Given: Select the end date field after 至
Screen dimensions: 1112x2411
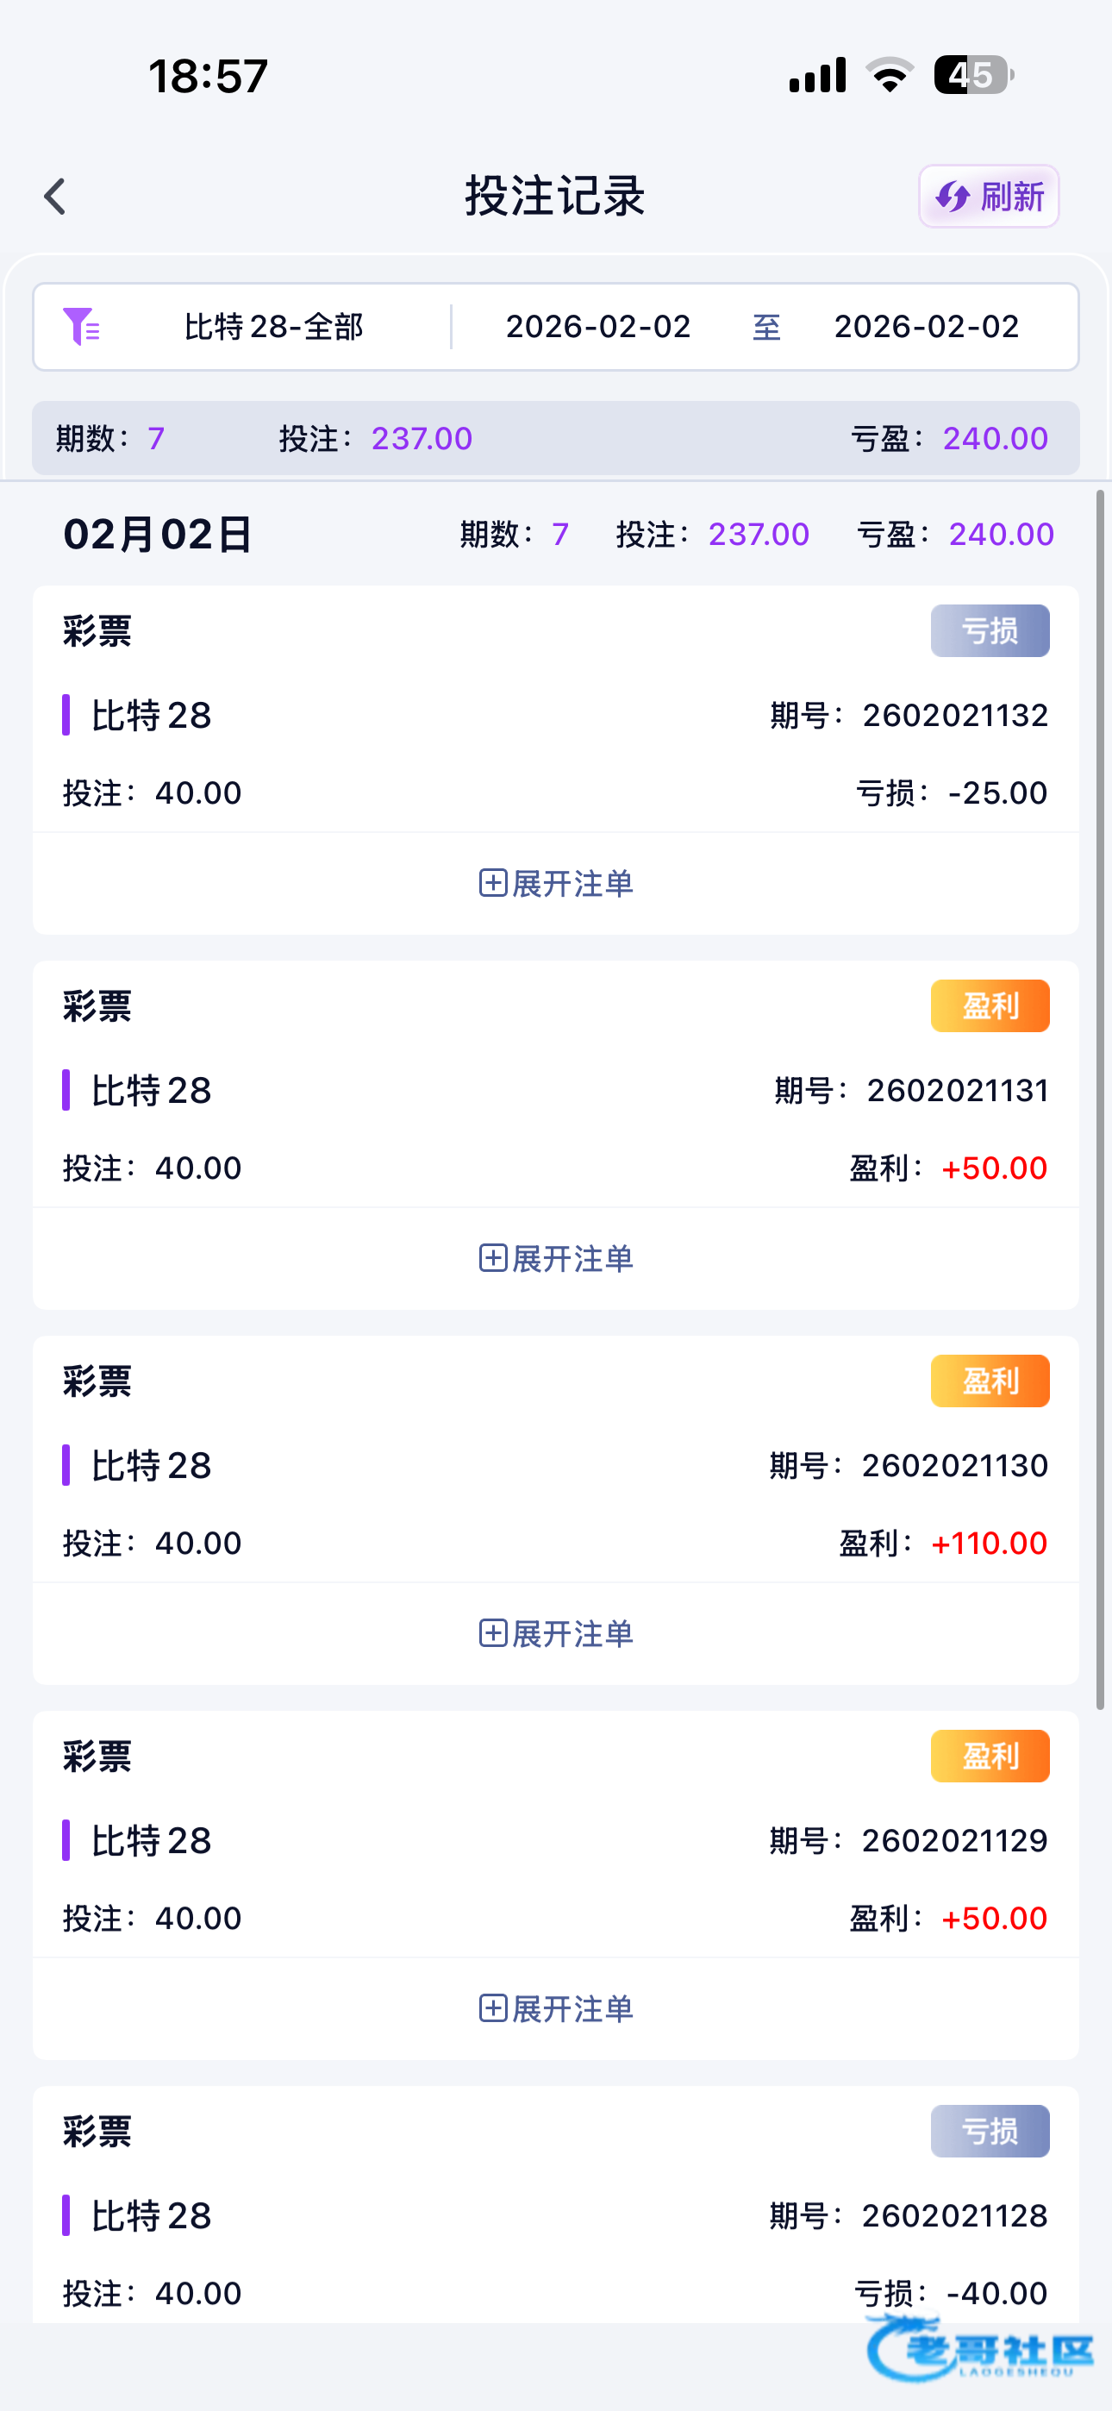Looking at the screenshot, I should pos(926,327).
